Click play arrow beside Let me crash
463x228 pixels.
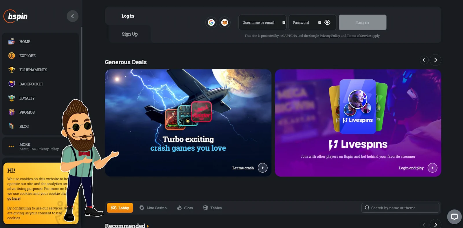coord(262,168)
